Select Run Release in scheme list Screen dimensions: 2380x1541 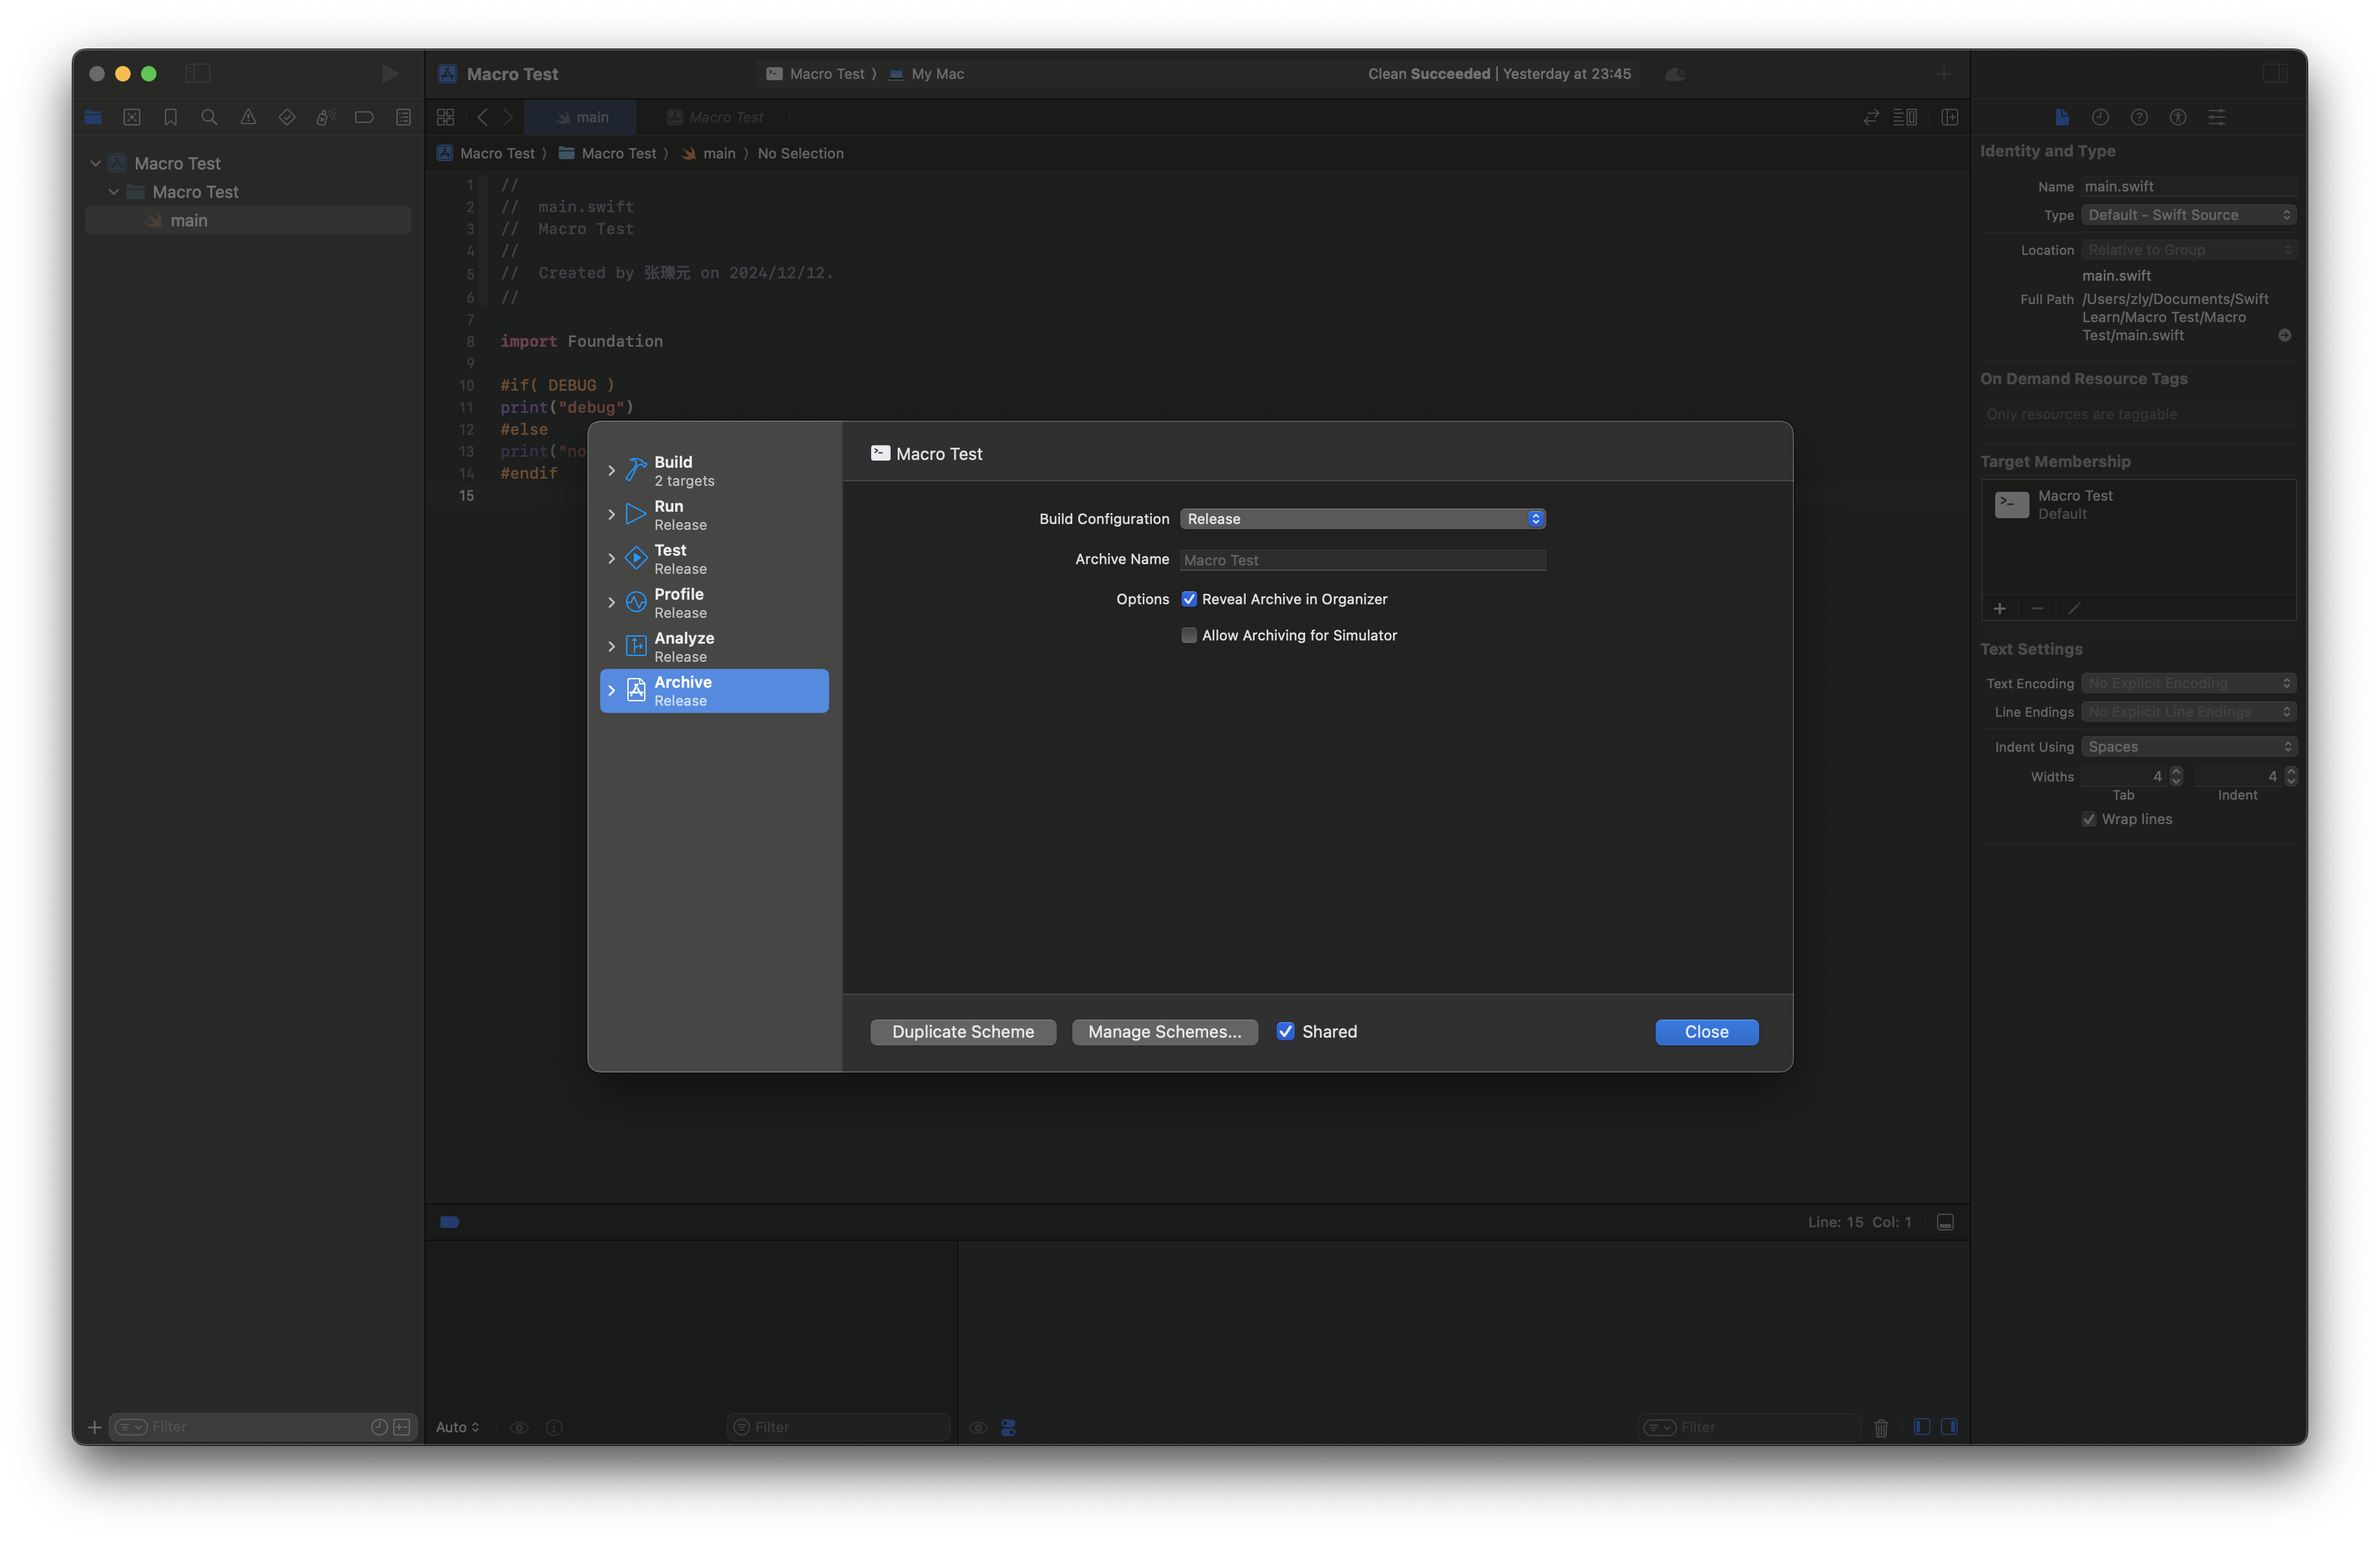pyautogui.click(x=714, y=515)
